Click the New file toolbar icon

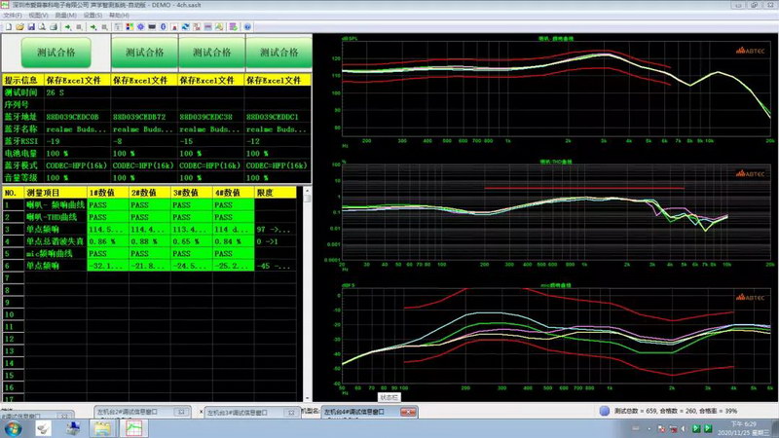pos(9,27)
